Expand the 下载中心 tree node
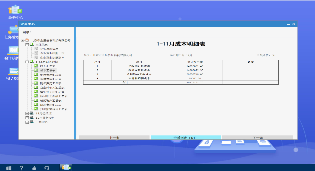315x171 pixels. tap(27, 122)
